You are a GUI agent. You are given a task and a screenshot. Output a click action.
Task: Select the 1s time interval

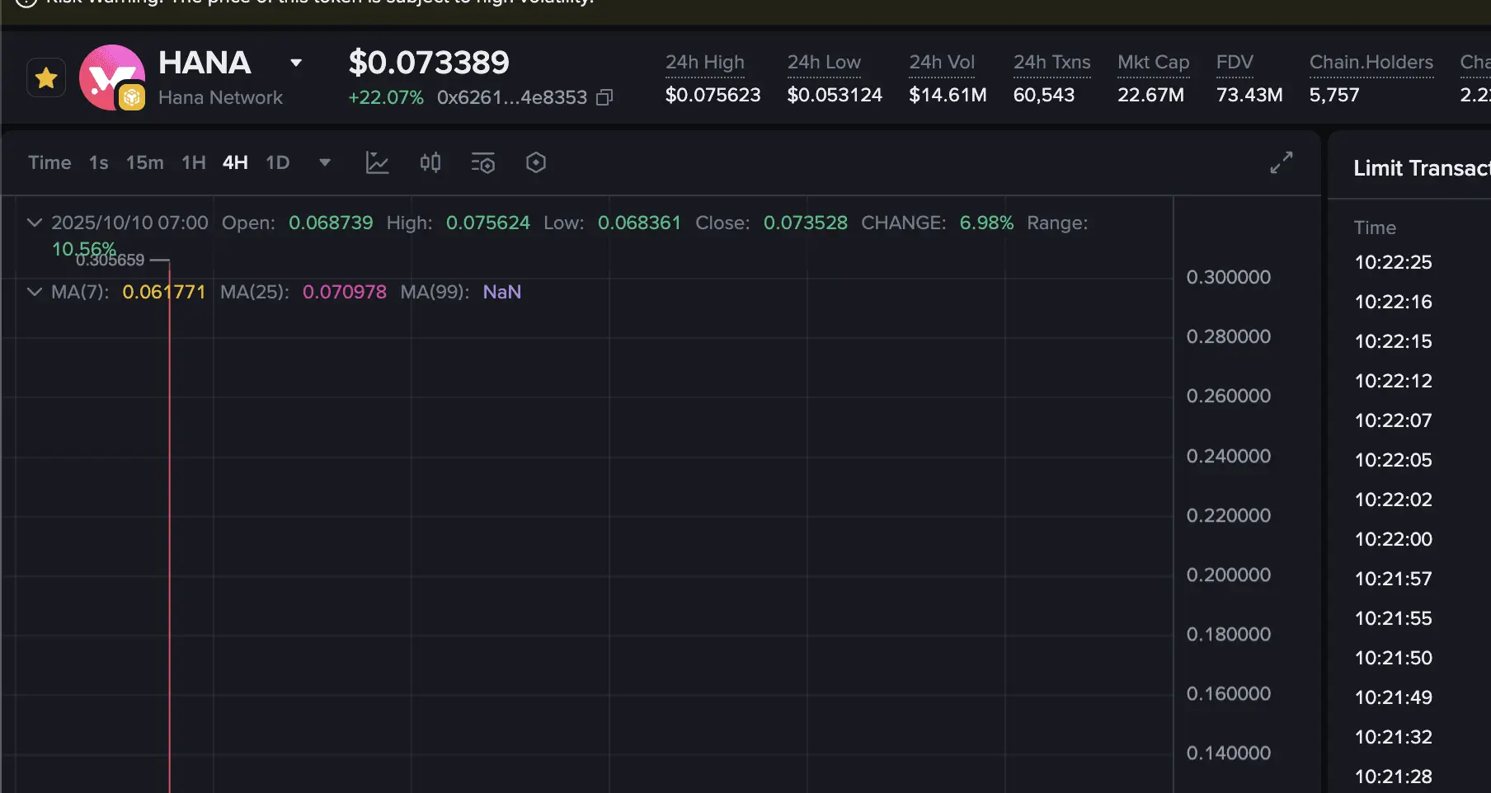(99, 162)
